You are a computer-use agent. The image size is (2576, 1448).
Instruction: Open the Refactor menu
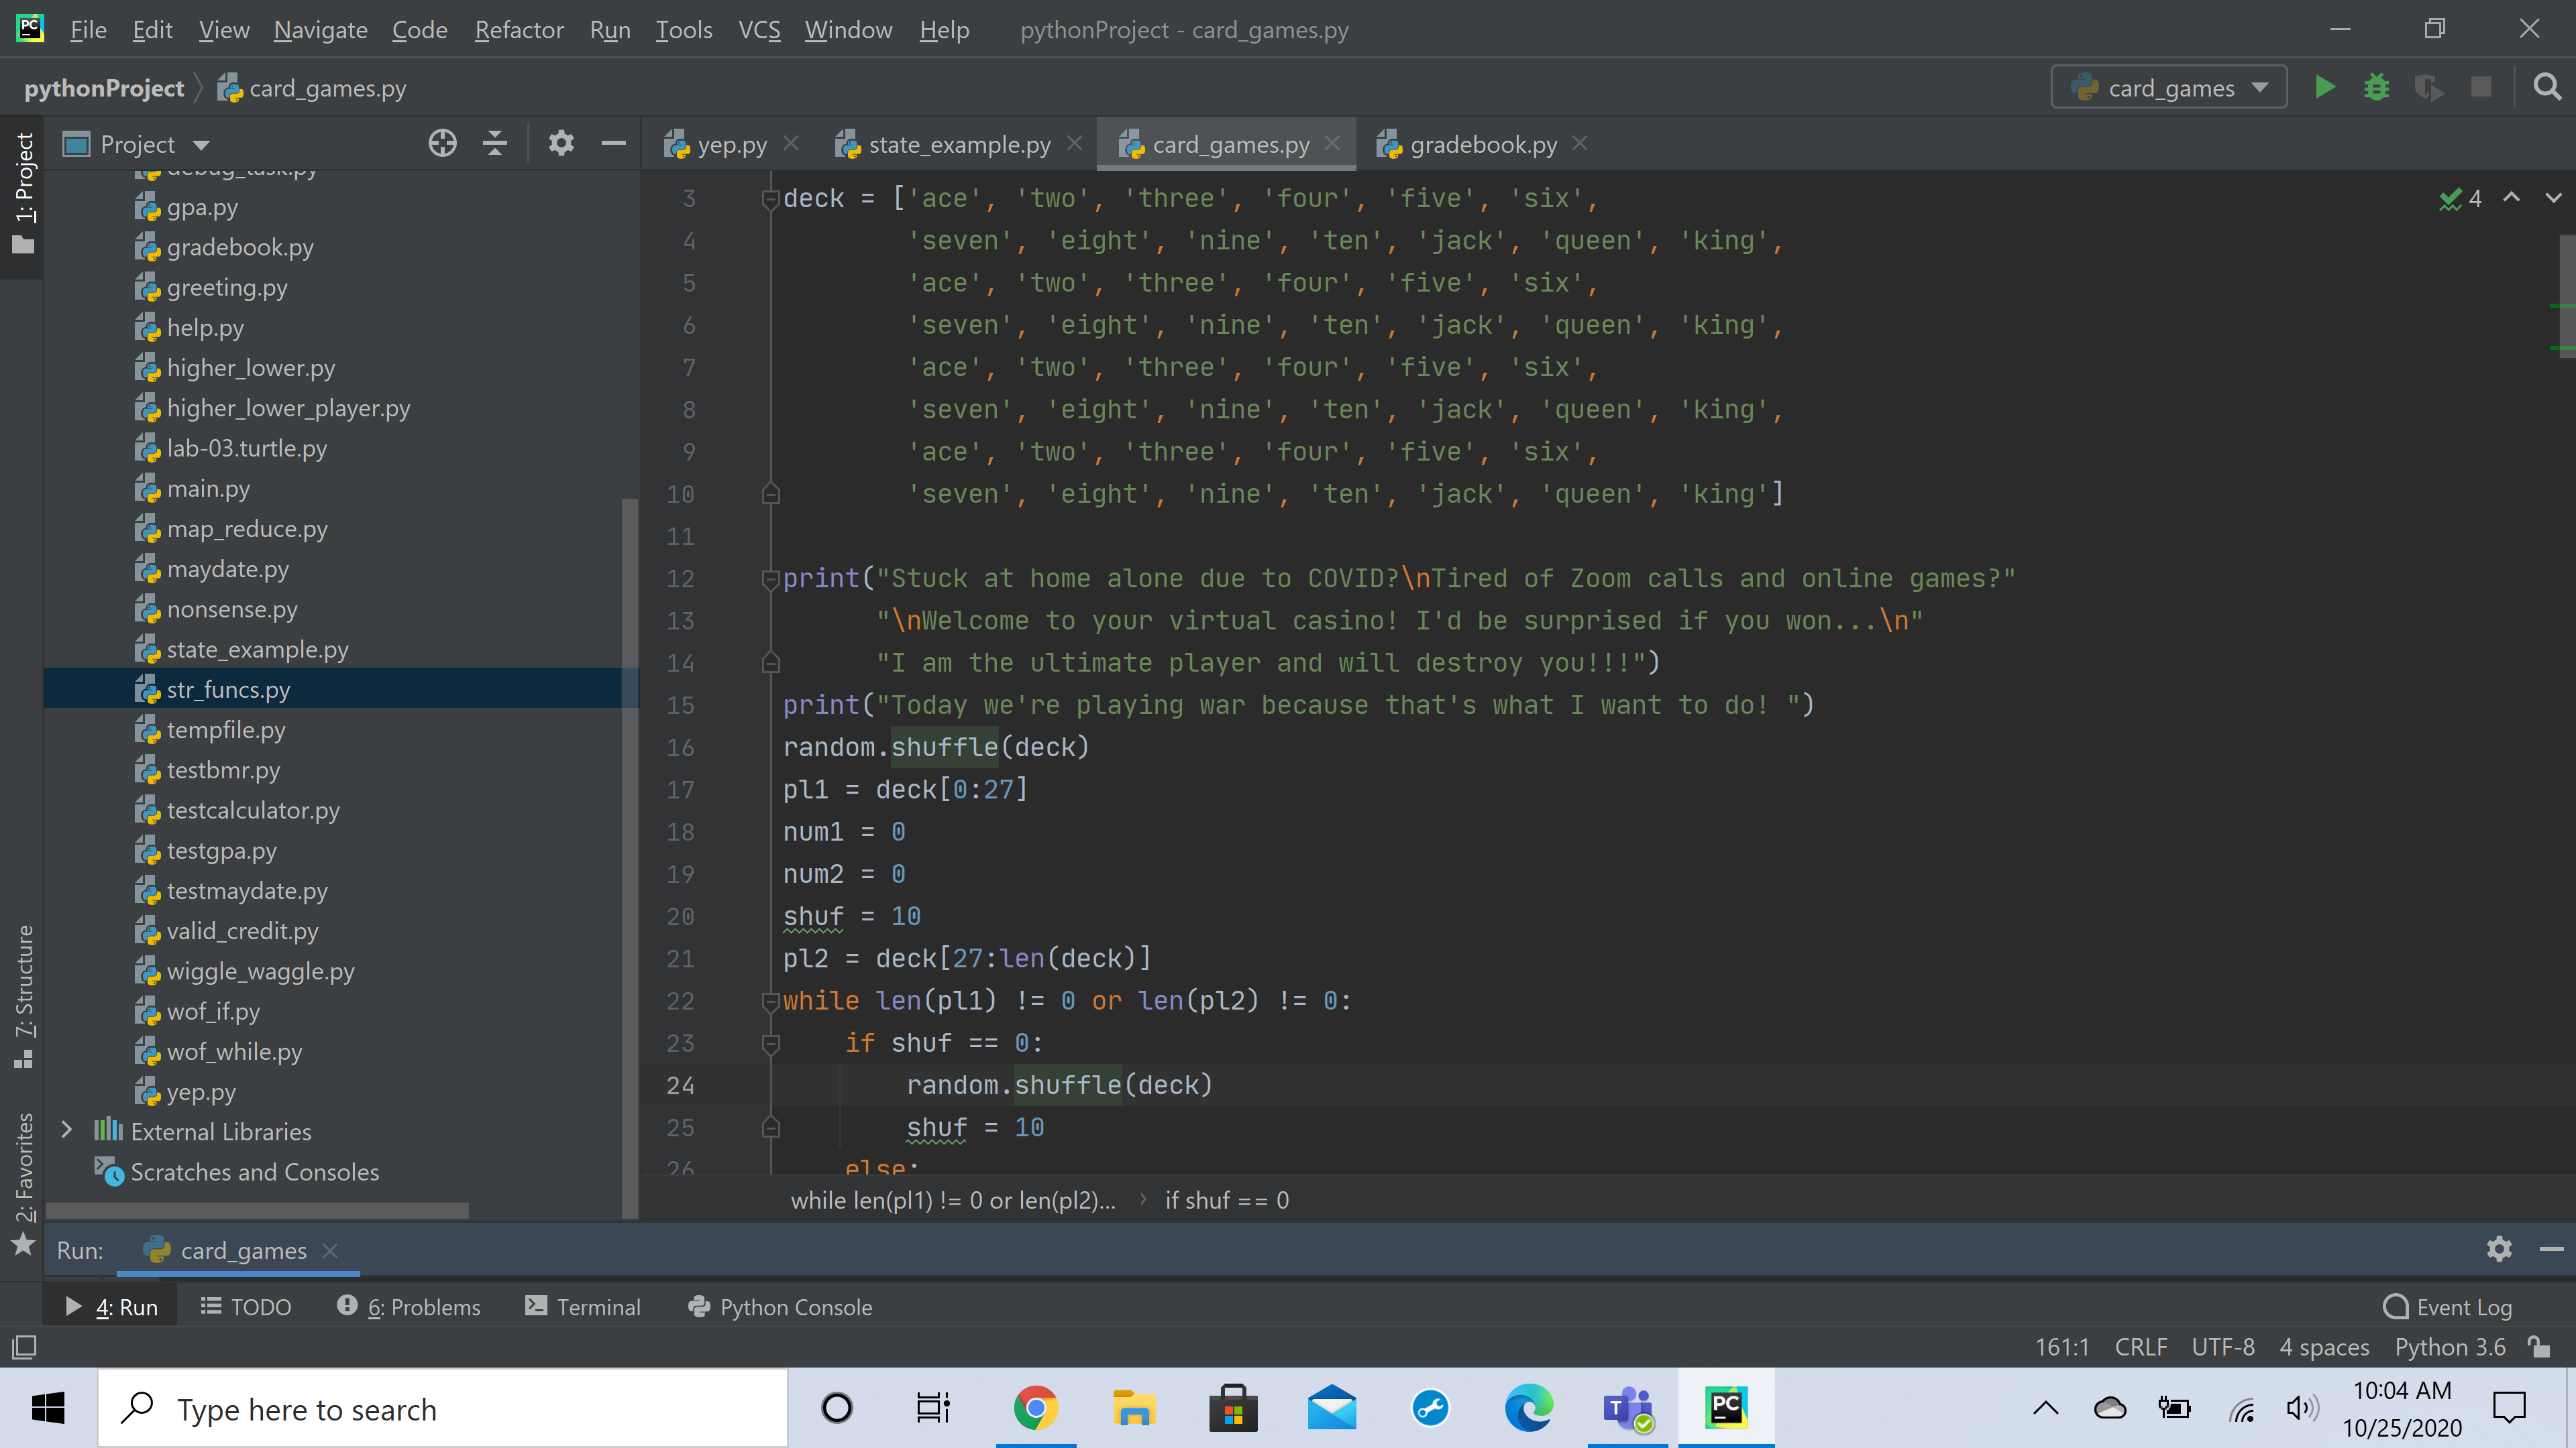[518, 30]
